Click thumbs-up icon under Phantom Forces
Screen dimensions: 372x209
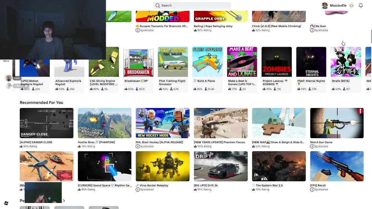(196, 146)
